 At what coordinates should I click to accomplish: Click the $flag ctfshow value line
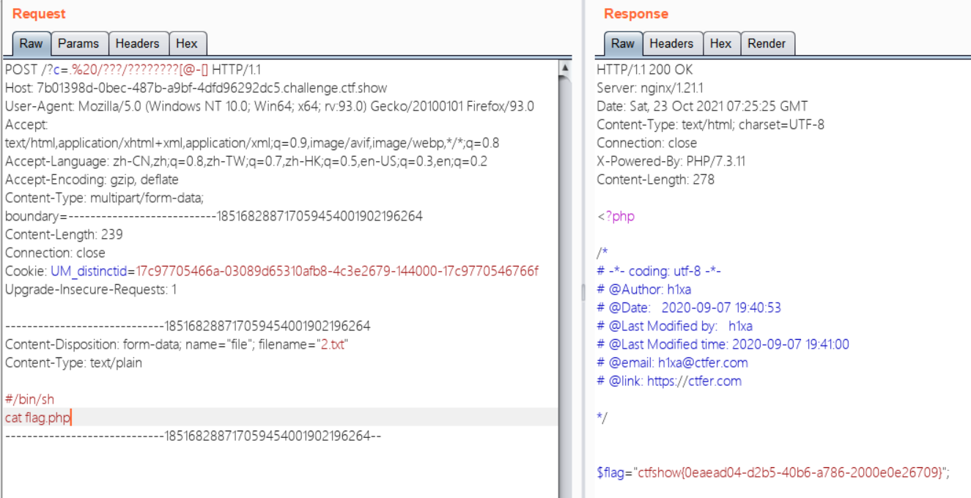pos(773,472)
